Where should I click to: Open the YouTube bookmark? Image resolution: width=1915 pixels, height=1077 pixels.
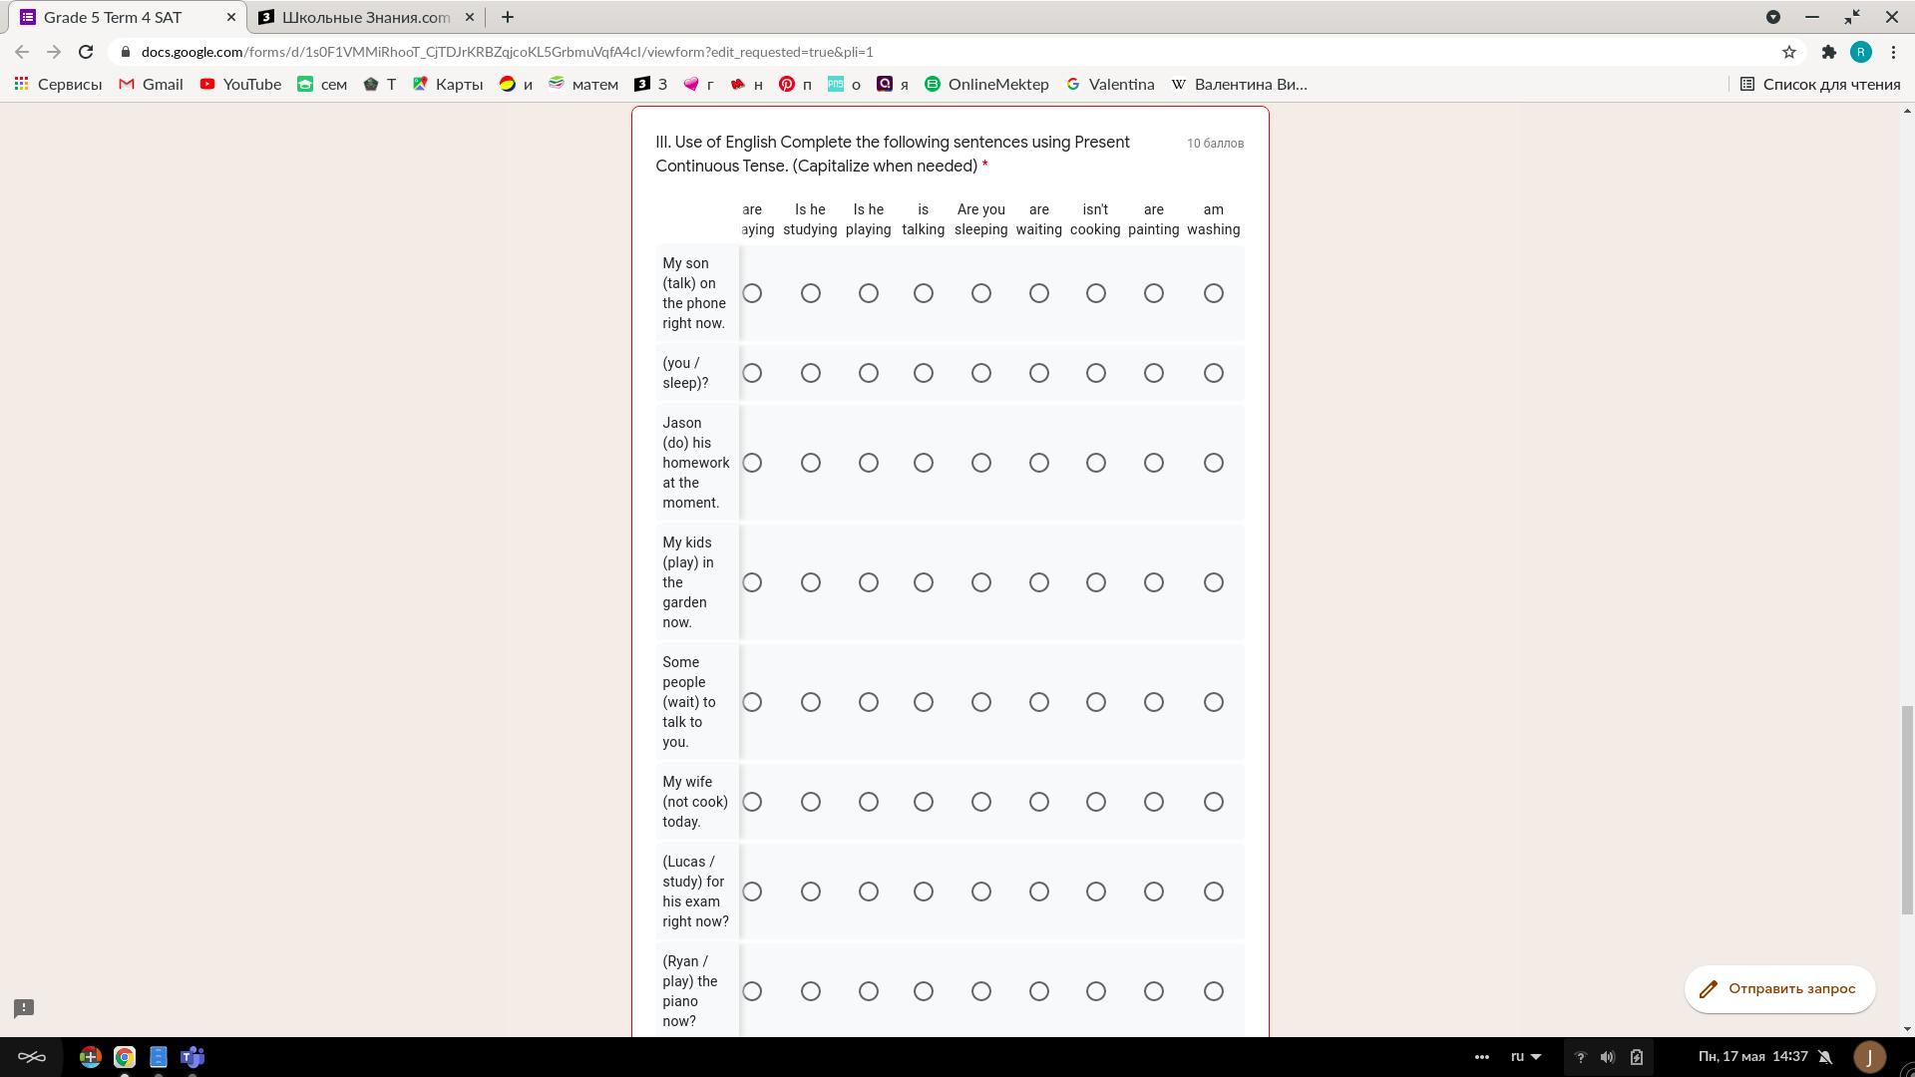[240, 85]
